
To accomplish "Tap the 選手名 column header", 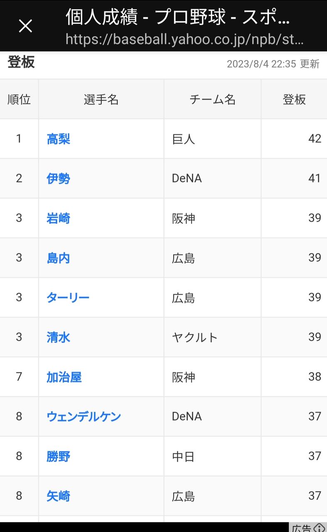I will click(101, 99).
